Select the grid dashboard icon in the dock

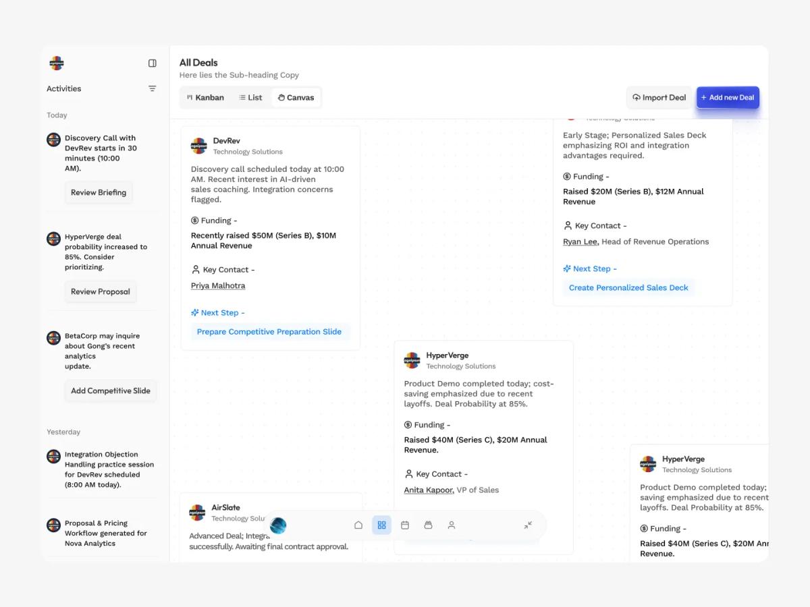(381, 525)
